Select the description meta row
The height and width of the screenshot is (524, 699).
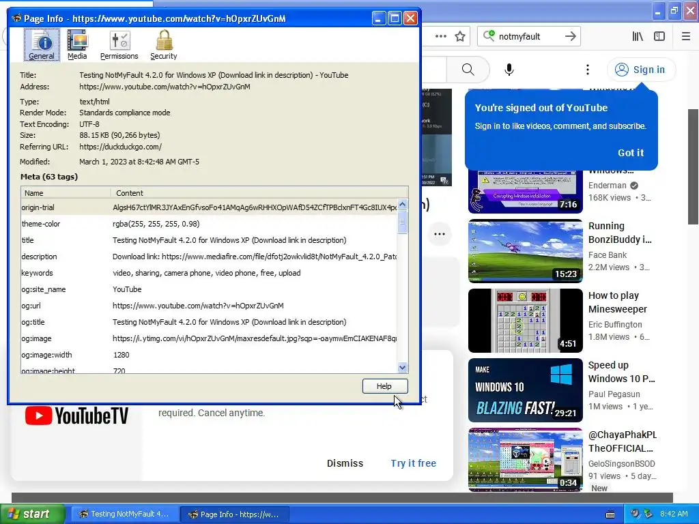(x=209, y=257)
